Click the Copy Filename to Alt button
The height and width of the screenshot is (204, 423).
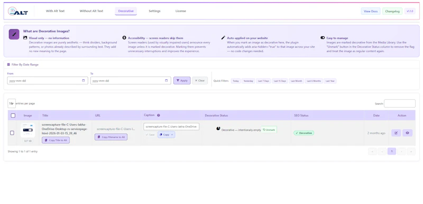pos(111,137)
